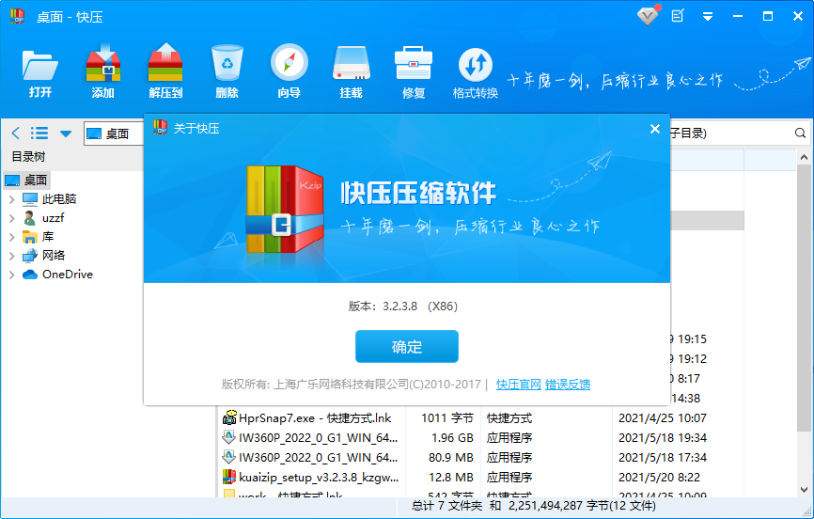
Task: Click the list view mode icon
Action: coord(39,133)
